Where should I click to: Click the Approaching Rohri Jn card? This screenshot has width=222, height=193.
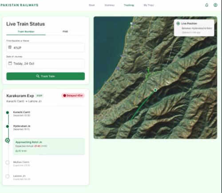click(49, 147)
